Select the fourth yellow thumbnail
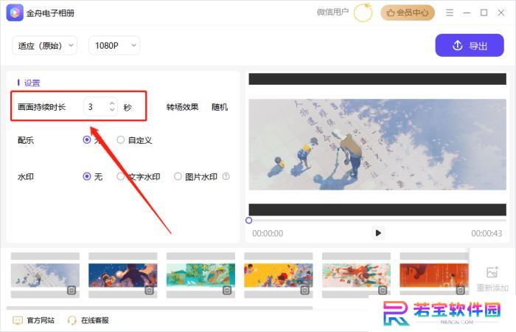516x332 pixels. [x=279, y=275]
